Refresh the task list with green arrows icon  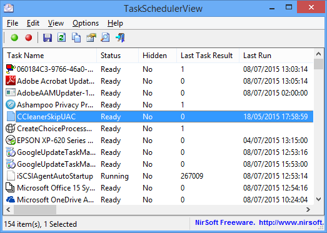(x=62, y=37)
